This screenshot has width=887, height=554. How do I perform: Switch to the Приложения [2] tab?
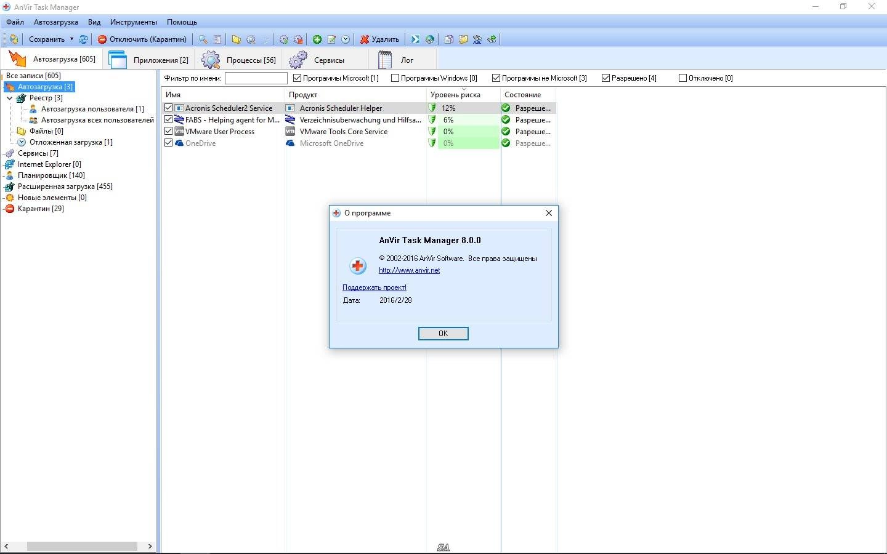[x=148, y=60]
